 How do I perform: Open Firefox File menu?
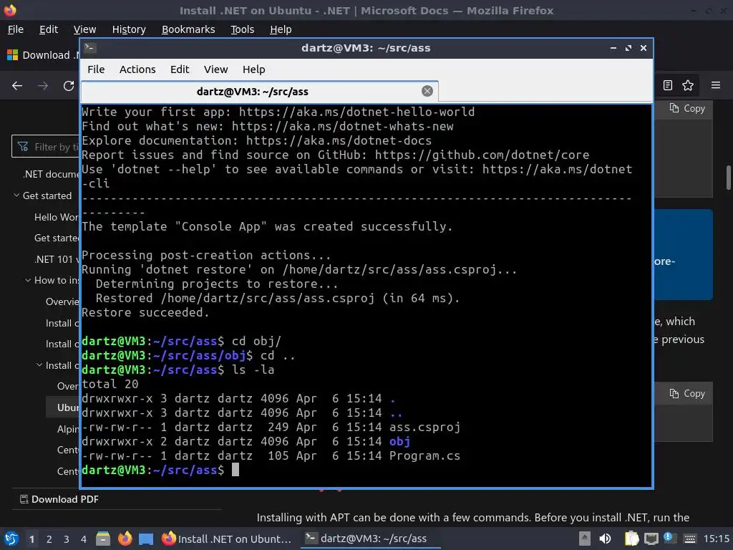pos(16,29)
